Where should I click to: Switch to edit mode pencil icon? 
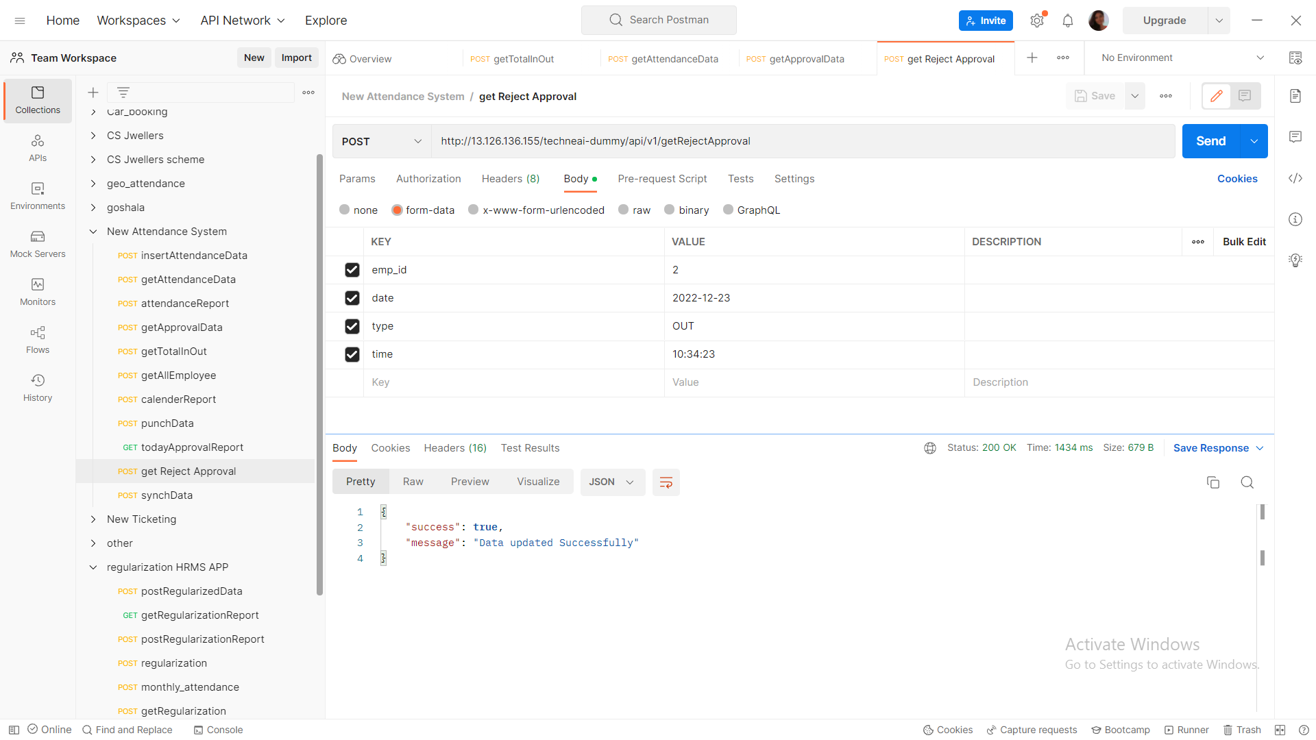pos(1217,96)
